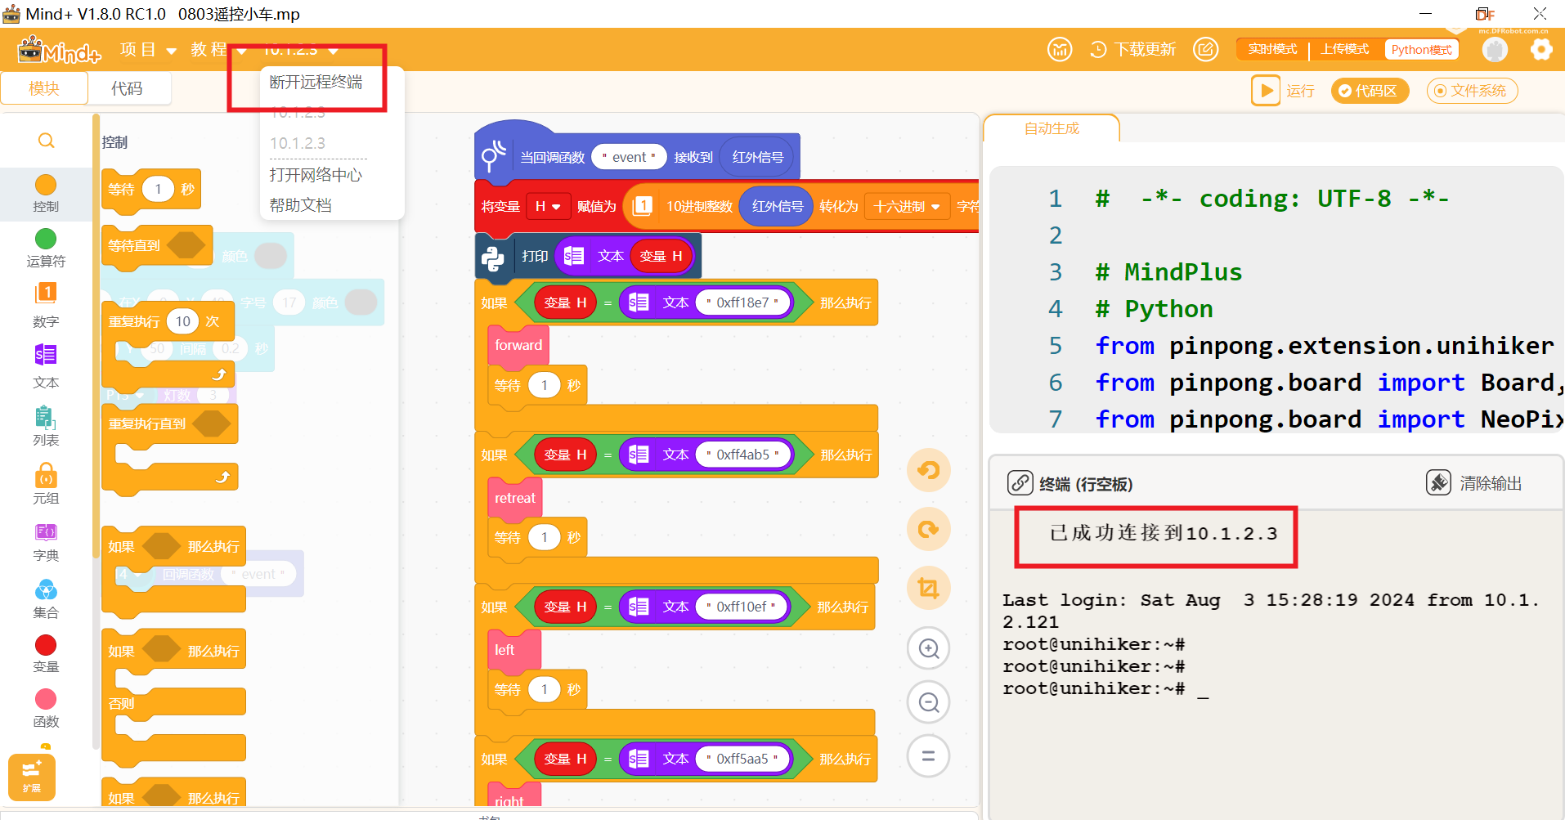
Task: Select the 元组 block category
Action: [46, 484]
